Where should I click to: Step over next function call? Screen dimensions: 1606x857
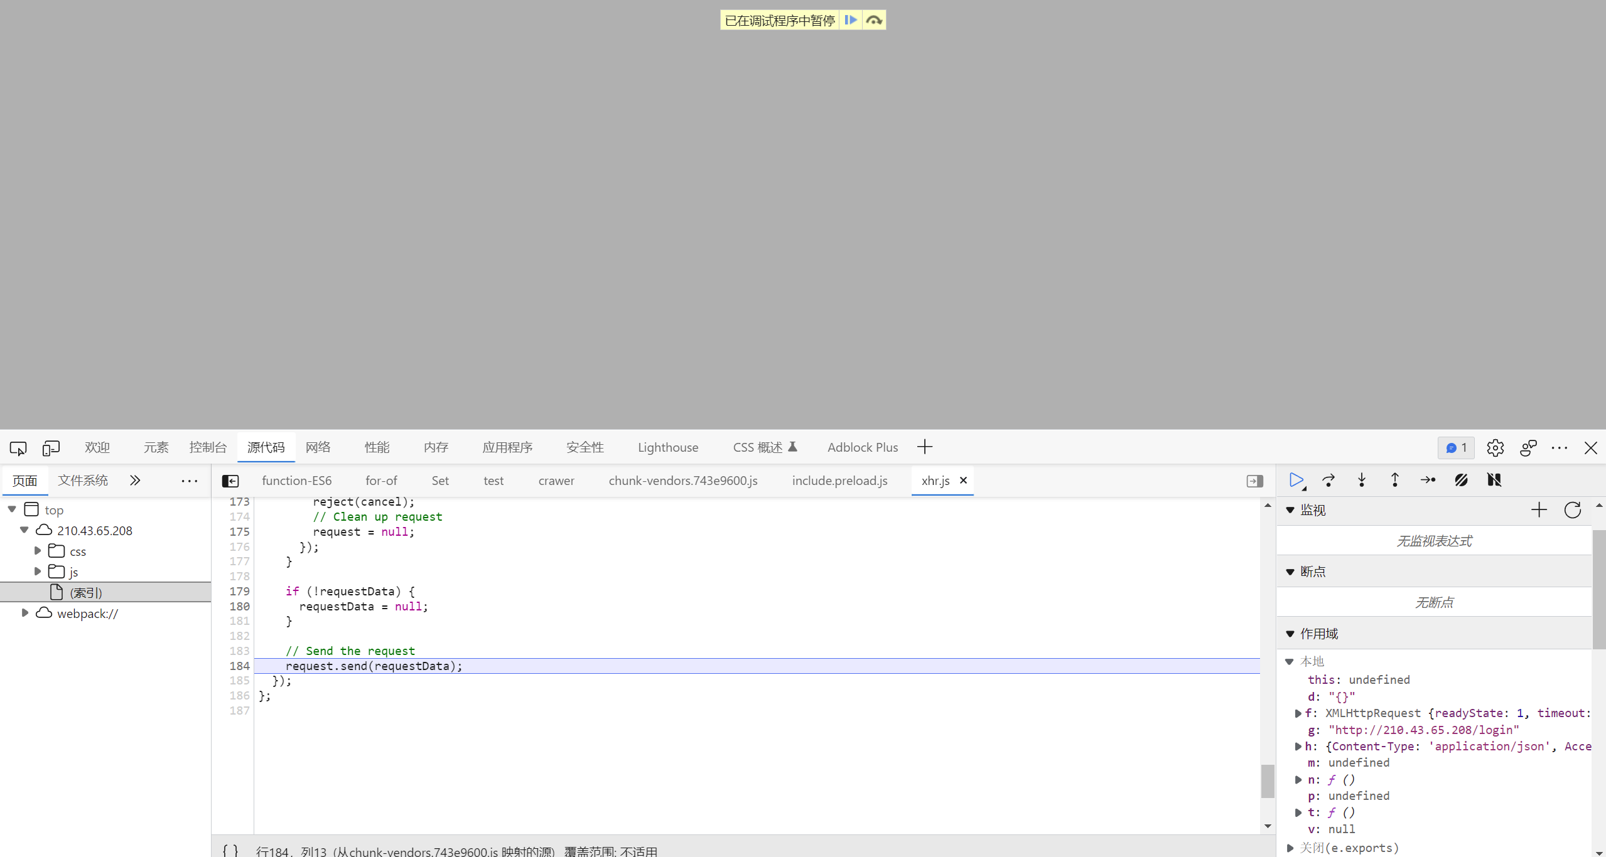(1329, 480)
